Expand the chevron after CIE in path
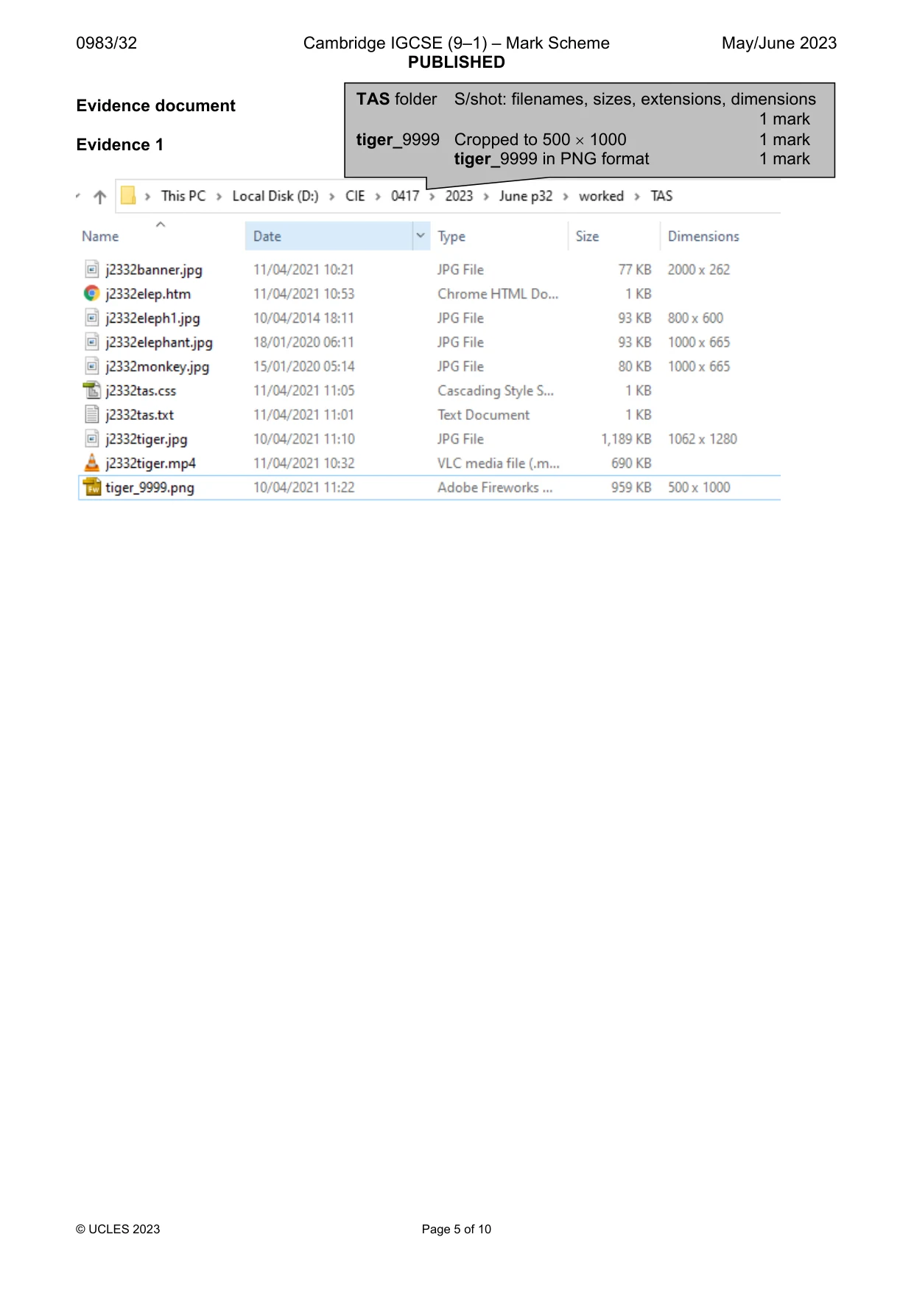 pos(378,197)
